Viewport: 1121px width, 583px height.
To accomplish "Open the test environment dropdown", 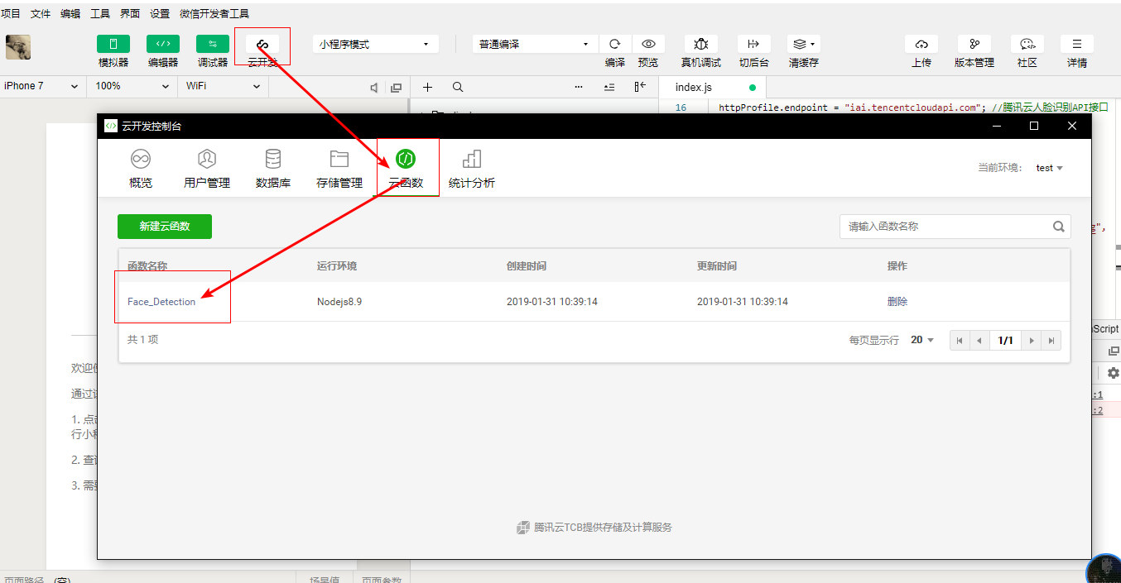I will tap(1049, 168).
